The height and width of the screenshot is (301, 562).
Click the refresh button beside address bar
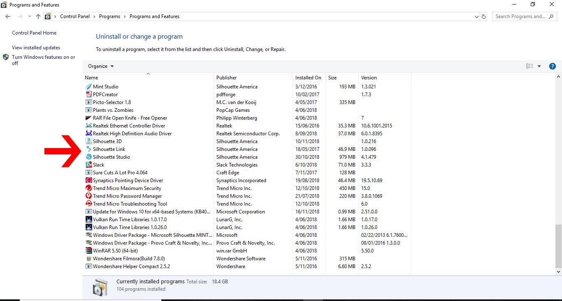(484, 17)
